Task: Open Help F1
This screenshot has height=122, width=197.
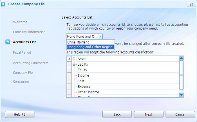Action: click(20, 114)
